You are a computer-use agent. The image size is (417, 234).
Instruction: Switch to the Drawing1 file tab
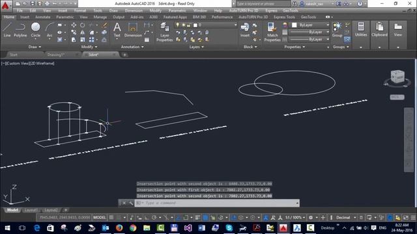(x=56, y=55)
